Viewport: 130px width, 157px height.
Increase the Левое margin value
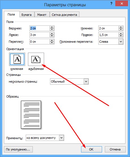[x=52, y=34]
